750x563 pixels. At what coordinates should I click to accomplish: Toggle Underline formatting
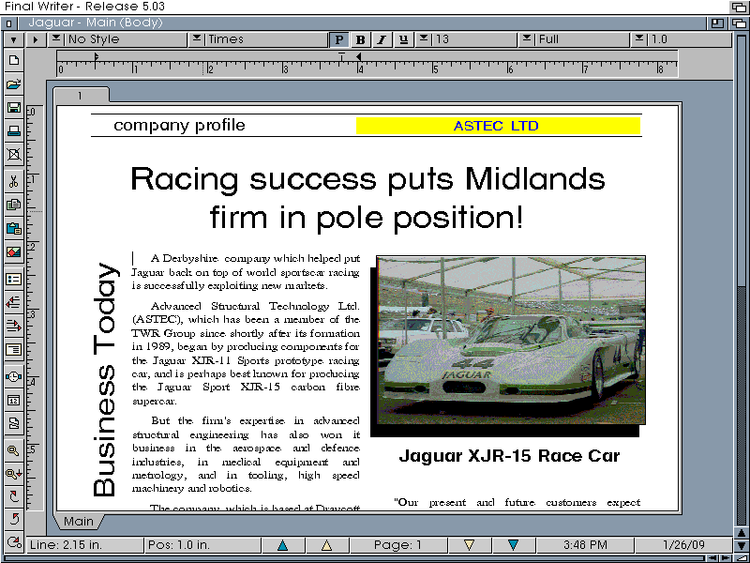[403, 39]
